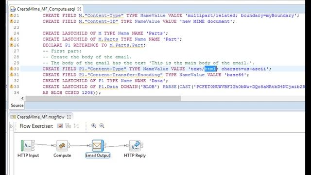Click the msgflow file icon in tab
Image resolution: width=311 pixels, height=175 pixels.
click(x=13, y=117)
